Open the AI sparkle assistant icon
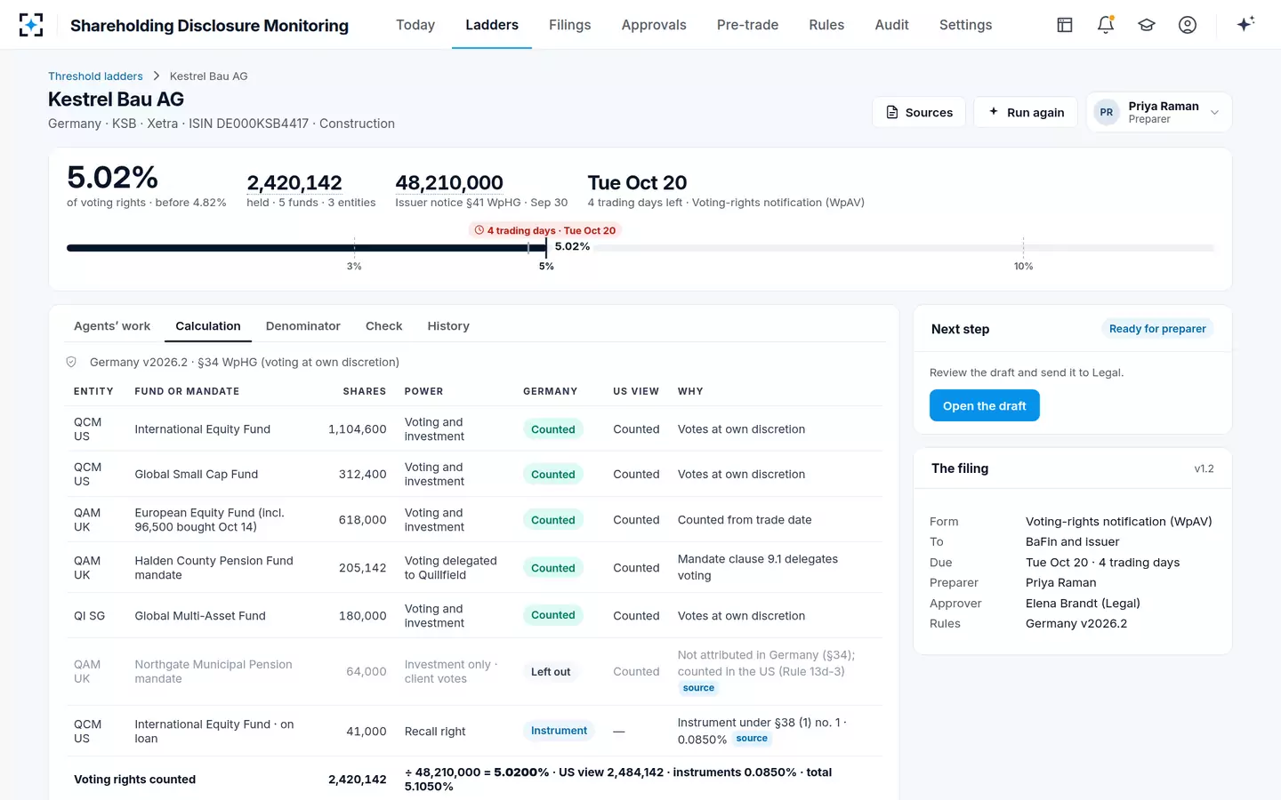Image resolution: width=1281 pixels, height=800 pixels. (1245, 24)
